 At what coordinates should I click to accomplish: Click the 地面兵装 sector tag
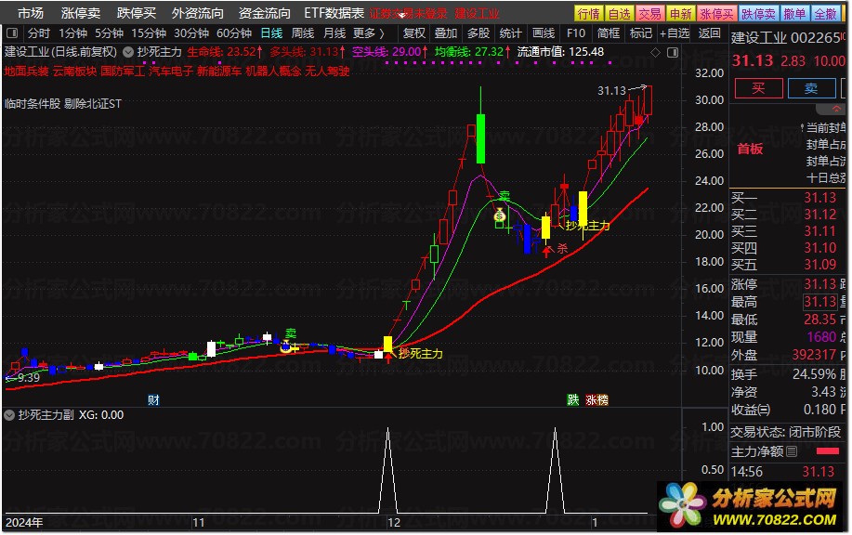pos(26,72)
